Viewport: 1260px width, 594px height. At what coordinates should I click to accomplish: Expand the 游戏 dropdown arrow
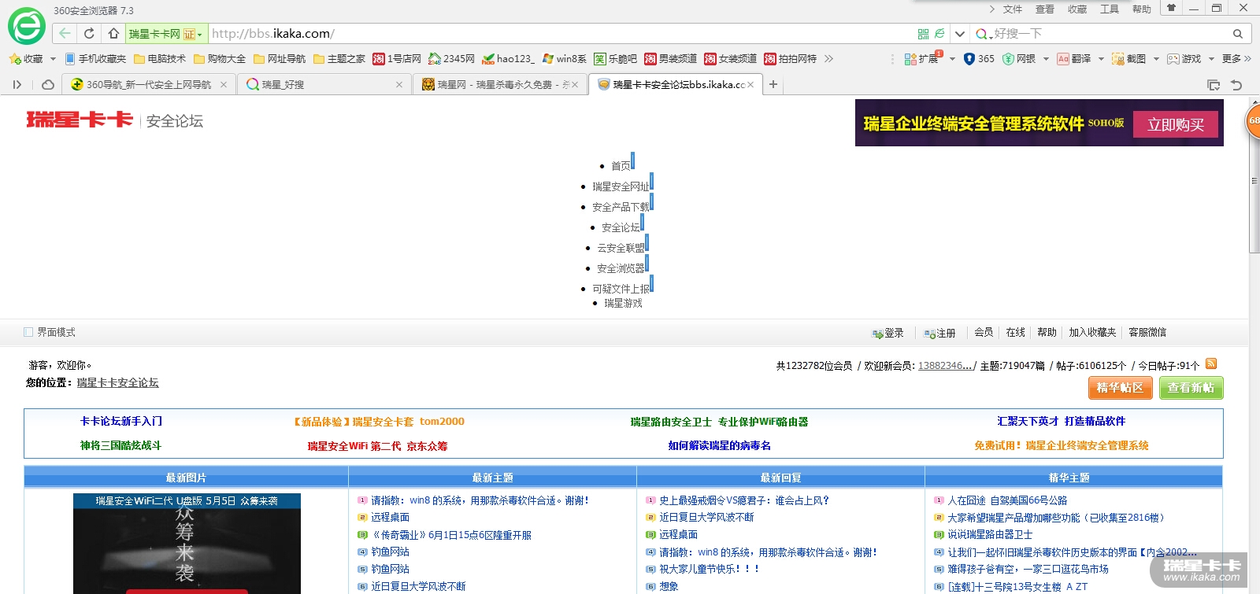point(1211,58)
